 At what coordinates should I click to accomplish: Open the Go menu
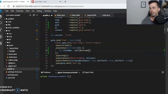point(33,11)
